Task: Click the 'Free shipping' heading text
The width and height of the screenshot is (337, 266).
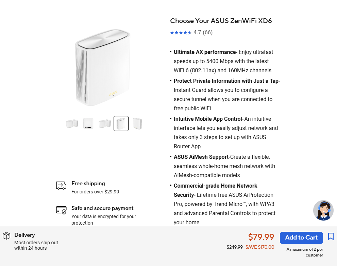Action: [88, 184]
